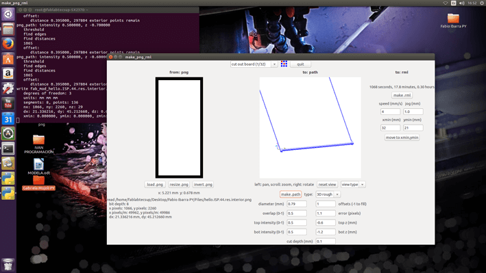Click the colored dot grid icon beside quit
This screenshot has width=486, height=273.
click(x=284, y=64)
